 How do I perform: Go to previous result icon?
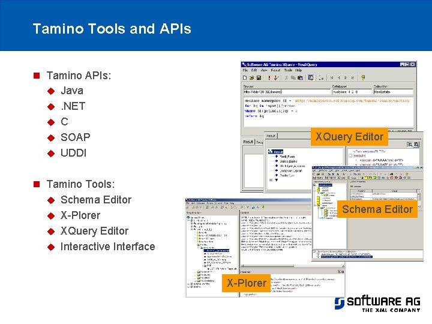(338, 78)
